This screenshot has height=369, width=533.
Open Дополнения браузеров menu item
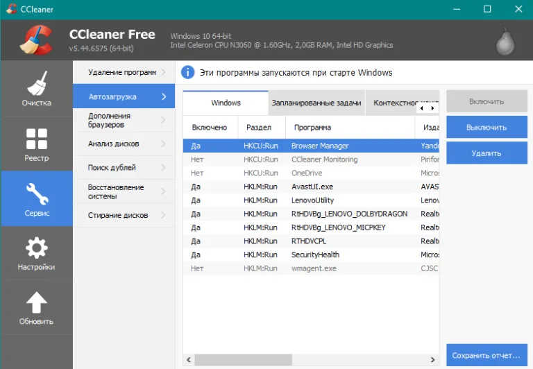124,120
